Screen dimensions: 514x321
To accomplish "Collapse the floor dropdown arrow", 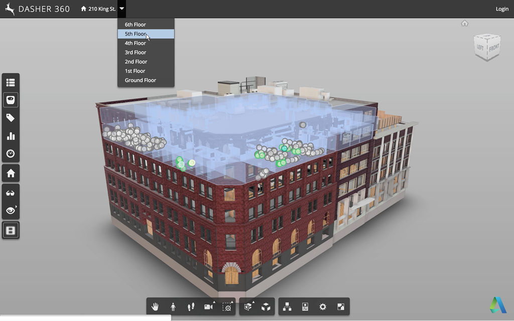I will coord(122,9).
